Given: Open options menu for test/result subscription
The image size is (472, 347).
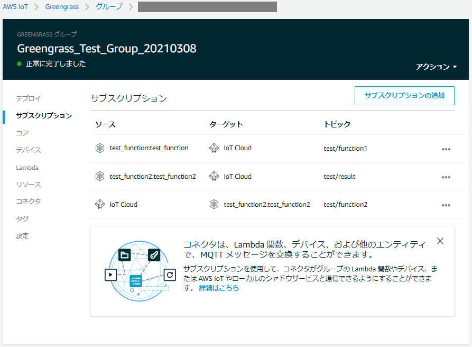Looking at the screenshot, I should [446, 177].
